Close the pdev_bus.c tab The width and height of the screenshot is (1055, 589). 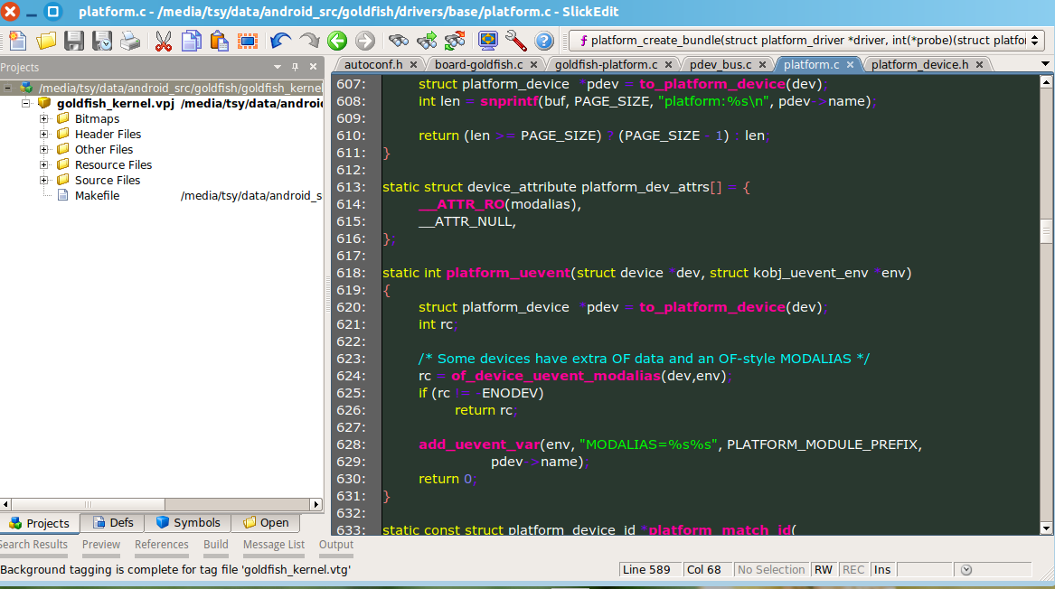(762, 64)
